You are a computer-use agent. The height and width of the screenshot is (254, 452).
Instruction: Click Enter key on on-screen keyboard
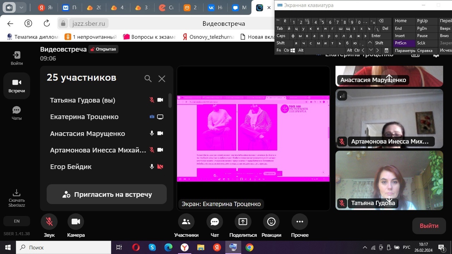coord(376,36)
